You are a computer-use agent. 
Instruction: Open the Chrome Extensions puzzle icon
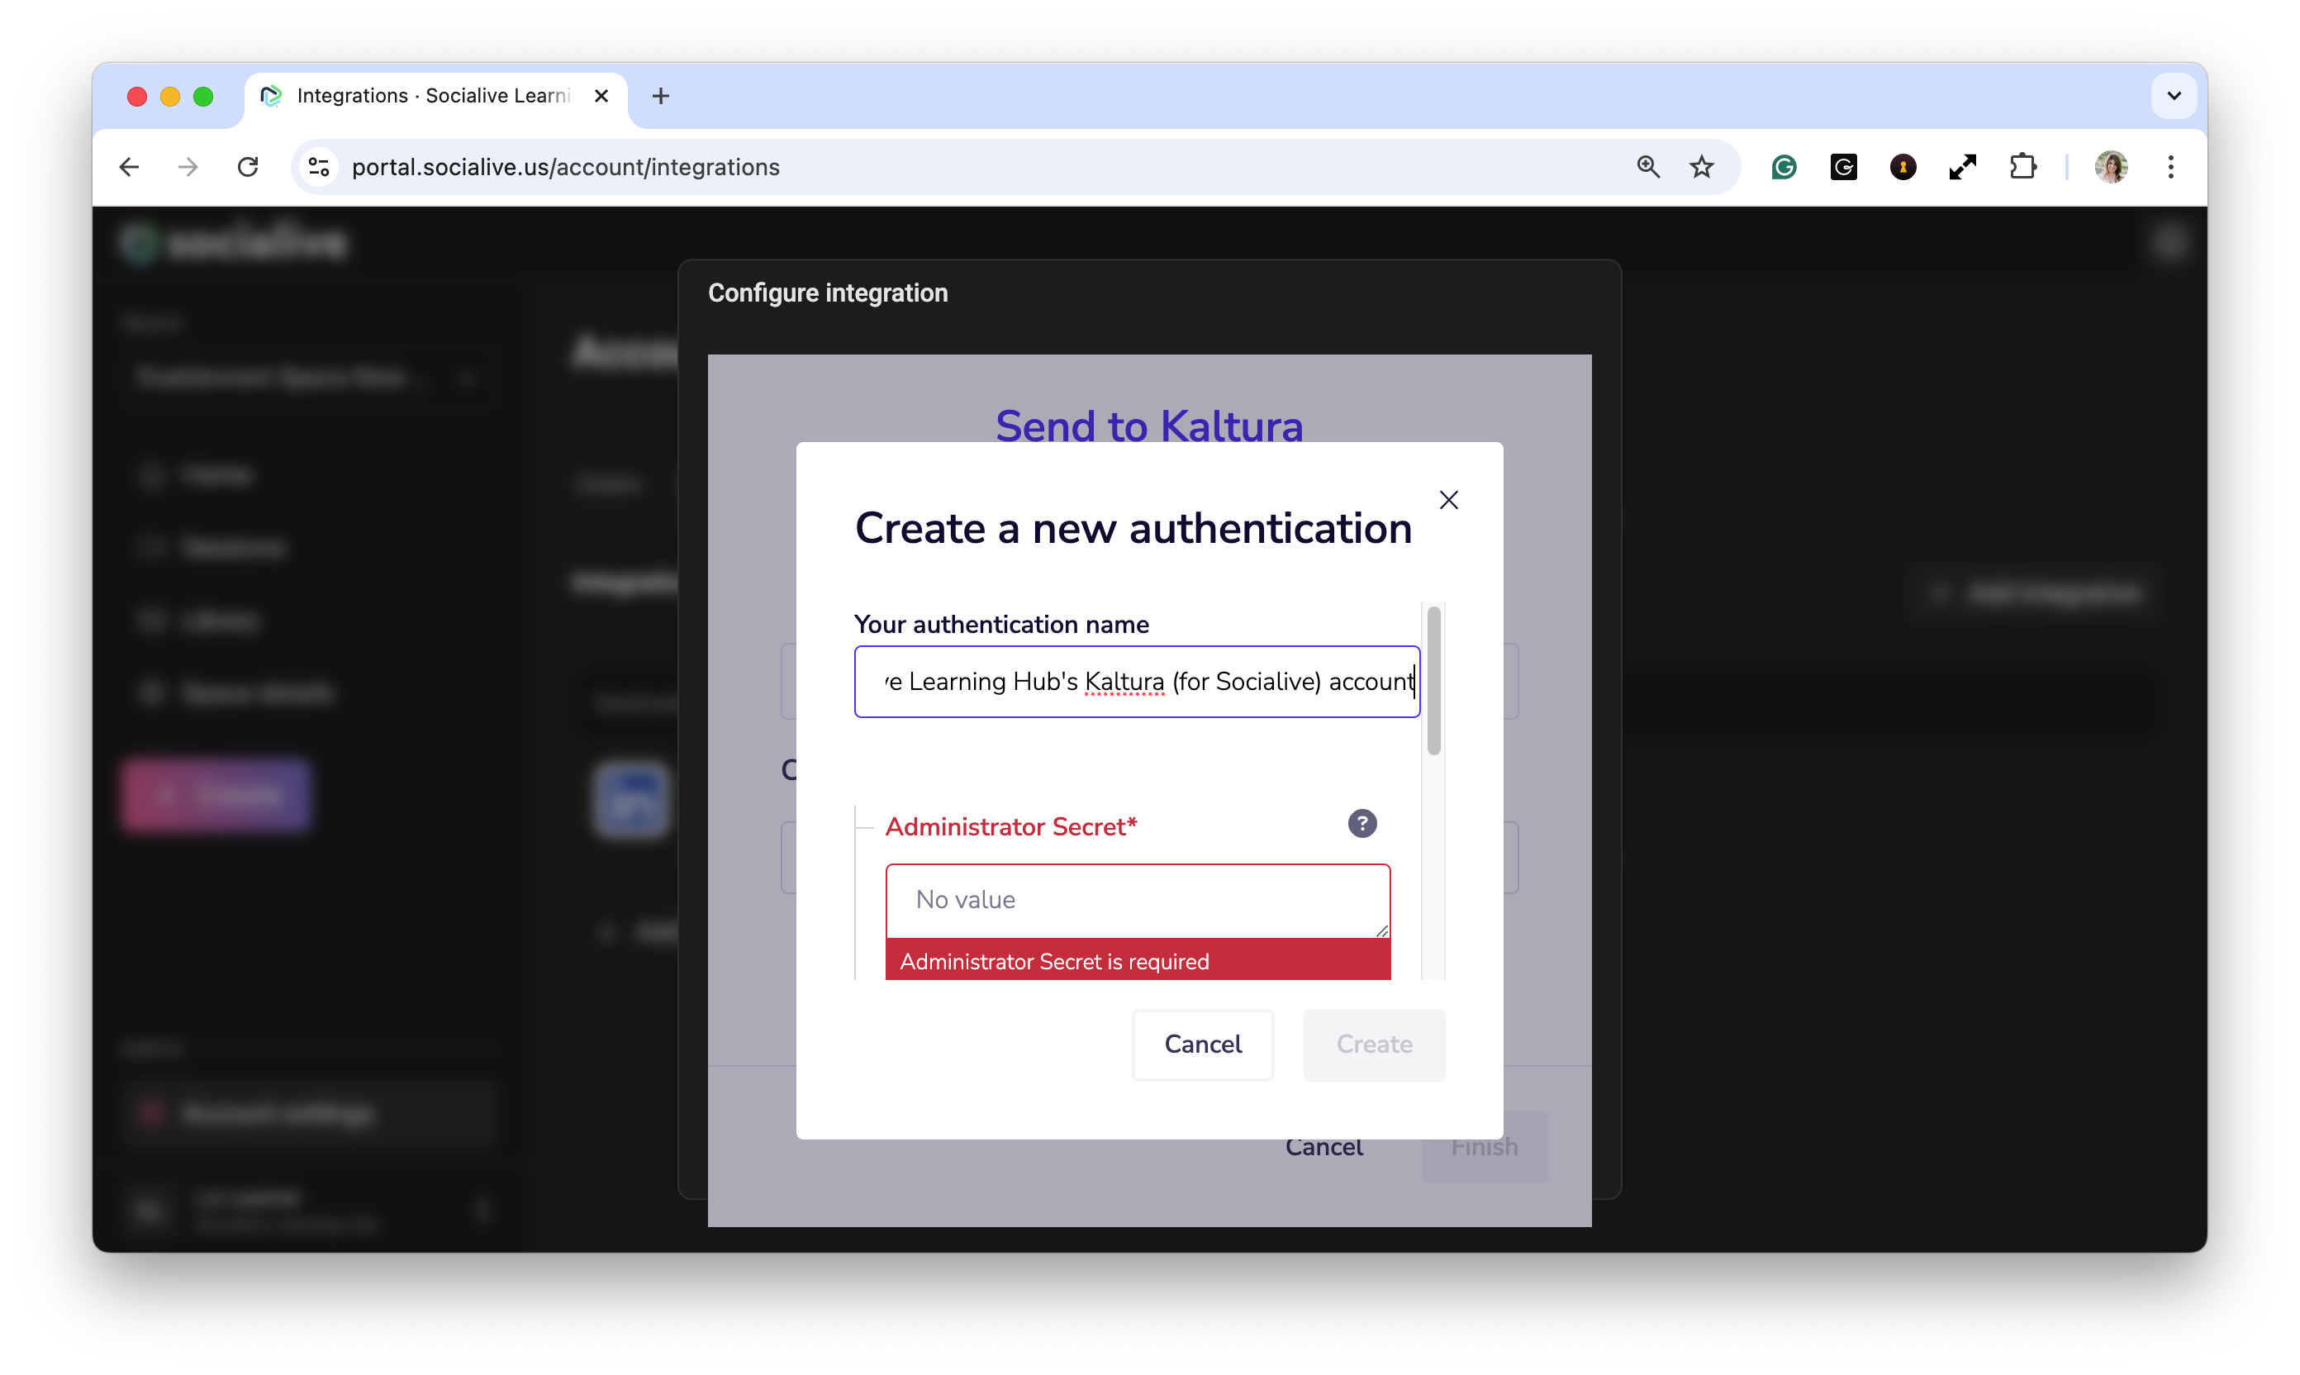(x=2022, y=168)
